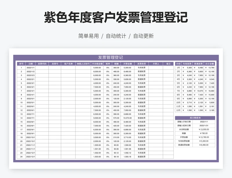Select the 日期 column header

click(30, 64)
